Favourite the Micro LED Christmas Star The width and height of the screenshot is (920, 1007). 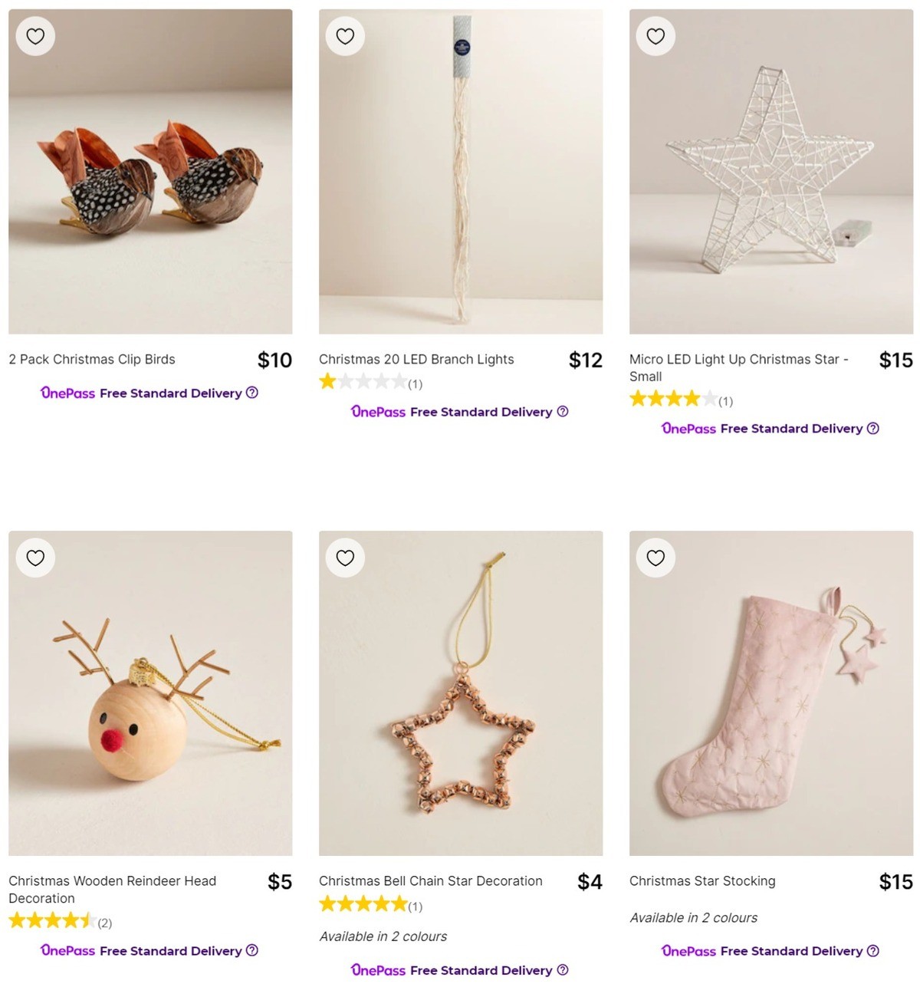point(655,35)
